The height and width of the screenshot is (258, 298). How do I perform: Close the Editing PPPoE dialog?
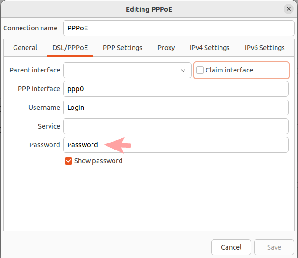click(288, 9)
